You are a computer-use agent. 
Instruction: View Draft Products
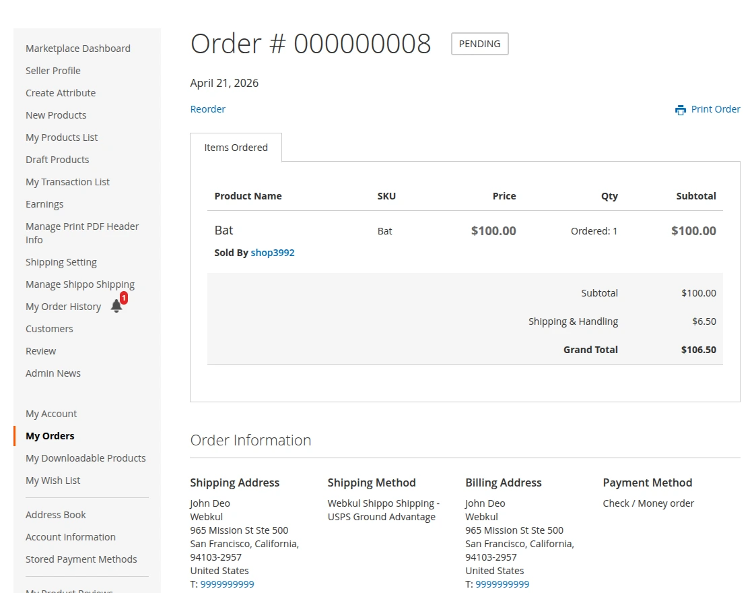[57, 160]
